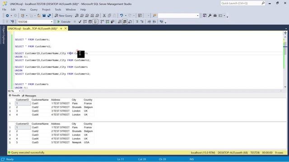Open the Query menu

pyautogui.click(x=34, y=9)
